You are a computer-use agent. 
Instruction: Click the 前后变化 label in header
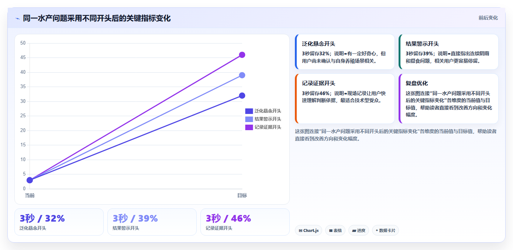point(488,18)
